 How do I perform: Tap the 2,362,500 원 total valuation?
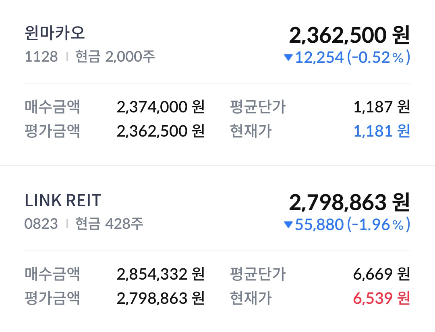pos(349,35)
